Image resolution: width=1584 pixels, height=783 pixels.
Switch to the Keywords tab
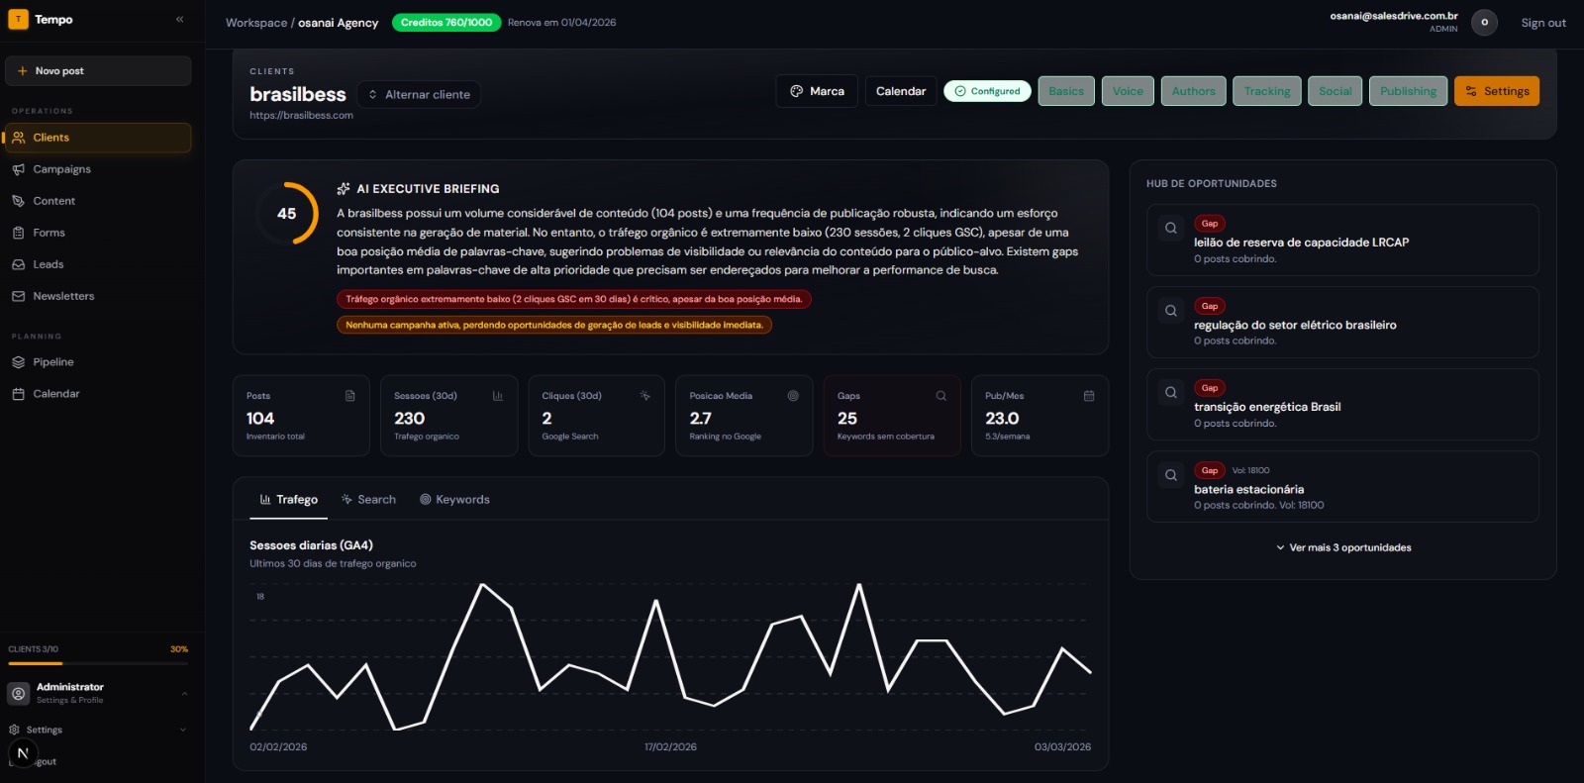(454, 500)
